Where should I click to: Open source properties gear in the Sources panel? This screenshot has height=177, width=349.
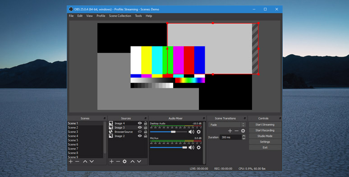[124, 161]
